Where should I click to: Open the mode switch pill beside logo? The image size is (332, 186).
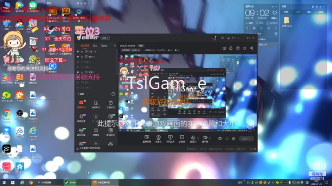pyautogui.click(x=105, y=38)
